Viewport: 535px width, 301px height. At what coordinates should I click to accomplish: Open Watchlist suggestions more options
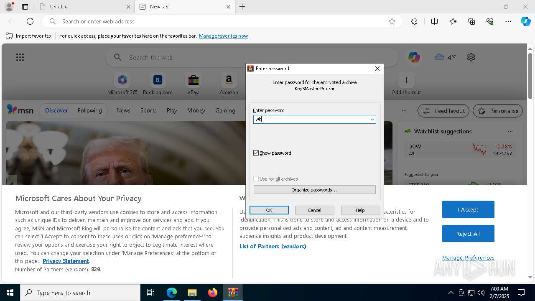(x=510, y=131)
